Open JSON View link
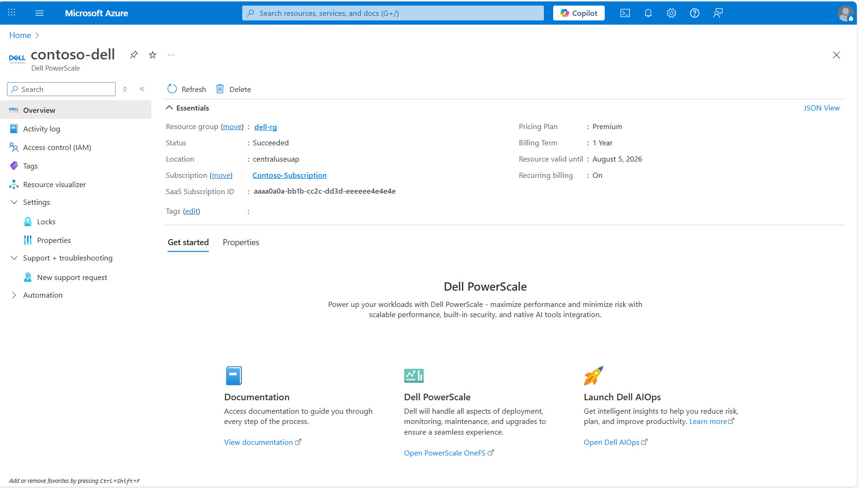Image resolution: width=859 pixels, height=488 pixels. 821,108
